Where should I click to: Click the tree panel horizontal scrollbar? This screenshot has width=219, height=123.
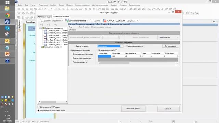[x=49, y=102]
